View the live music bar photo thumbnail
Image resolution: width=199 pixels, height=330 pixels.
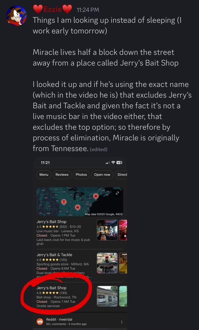click(x=107, y=230)
